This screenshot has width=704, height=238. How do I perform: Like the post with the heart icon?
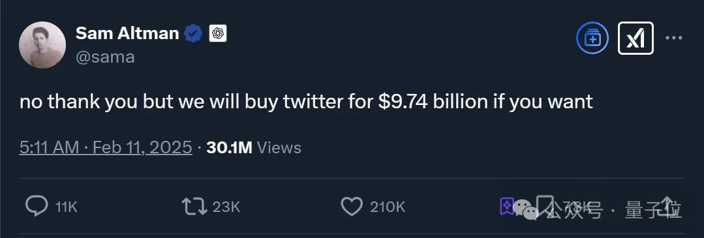pos(352,207)
